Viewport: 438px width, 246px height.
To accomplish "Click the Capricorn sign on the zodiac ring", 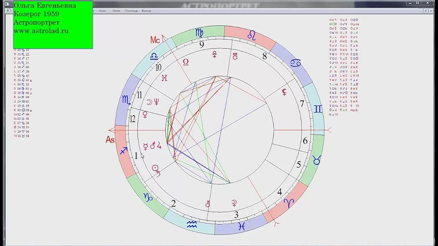I will [x=148, y=197].
